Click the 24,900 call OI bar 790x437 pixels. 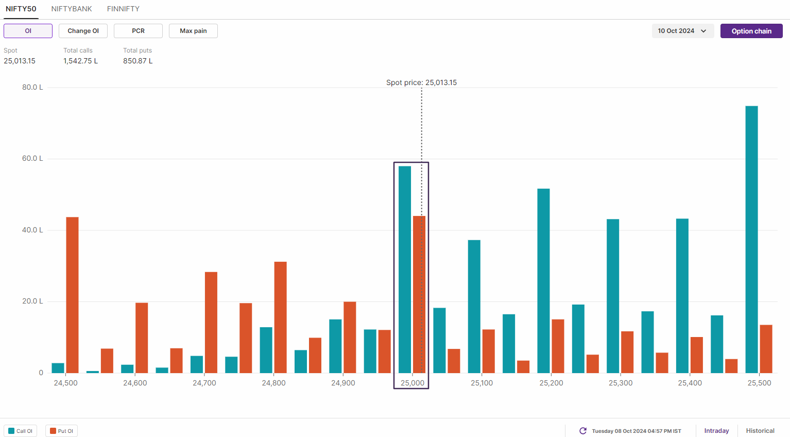[x=335, y=346]
